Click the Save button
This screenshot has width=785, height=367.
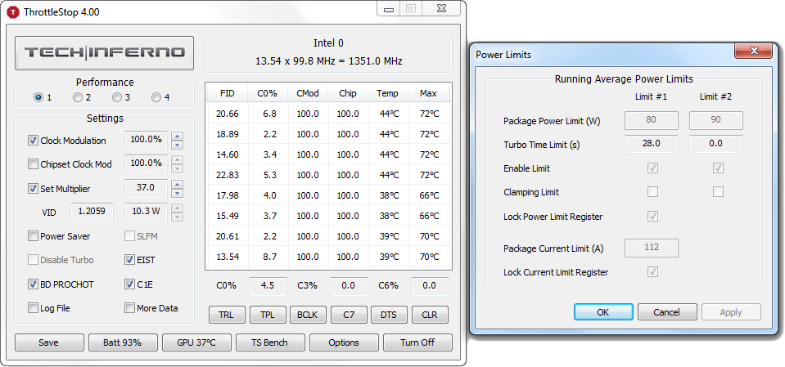coord(49,342)
